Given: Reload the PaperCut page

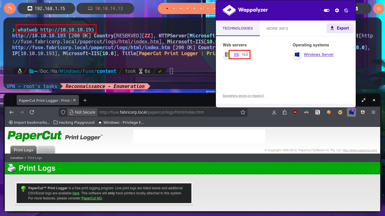Looking at the screenshot, I should pyautogui.click(x=32, y=112).
